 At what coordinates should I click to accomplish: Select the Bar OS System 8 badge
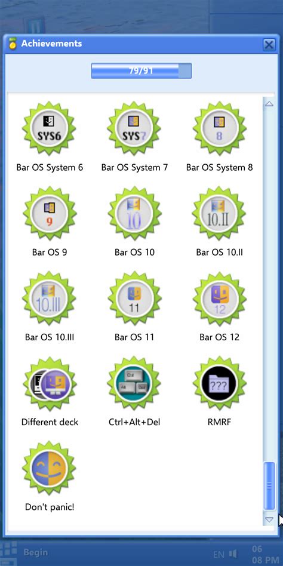(220, 128)
